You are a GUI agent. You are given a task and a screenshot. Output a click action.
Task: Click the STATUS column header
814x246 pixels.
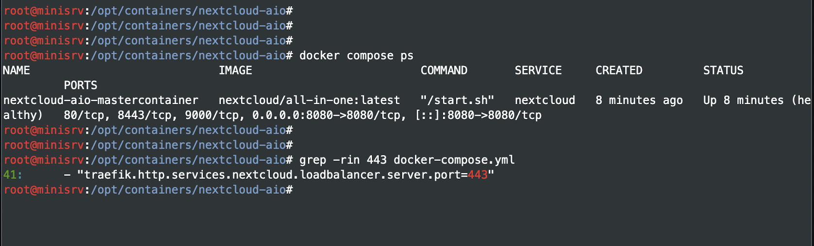point(723,71)
